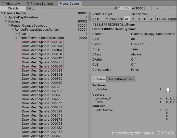Collapse Render.OpaqueGeometry node
This screenshot has height=138, width=177.
(x=9, y=26)
